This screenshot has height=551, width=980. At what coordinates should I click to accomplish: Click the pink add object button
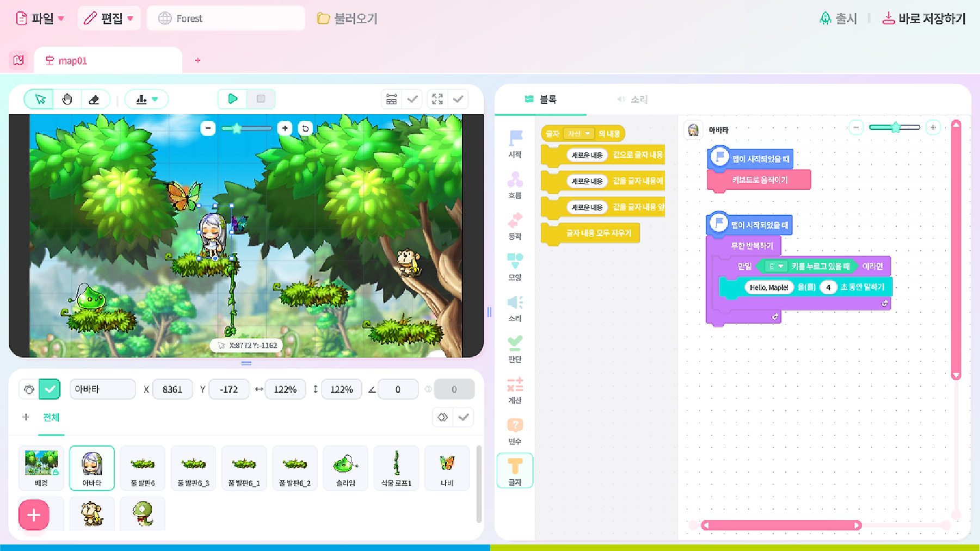[34, 515]
